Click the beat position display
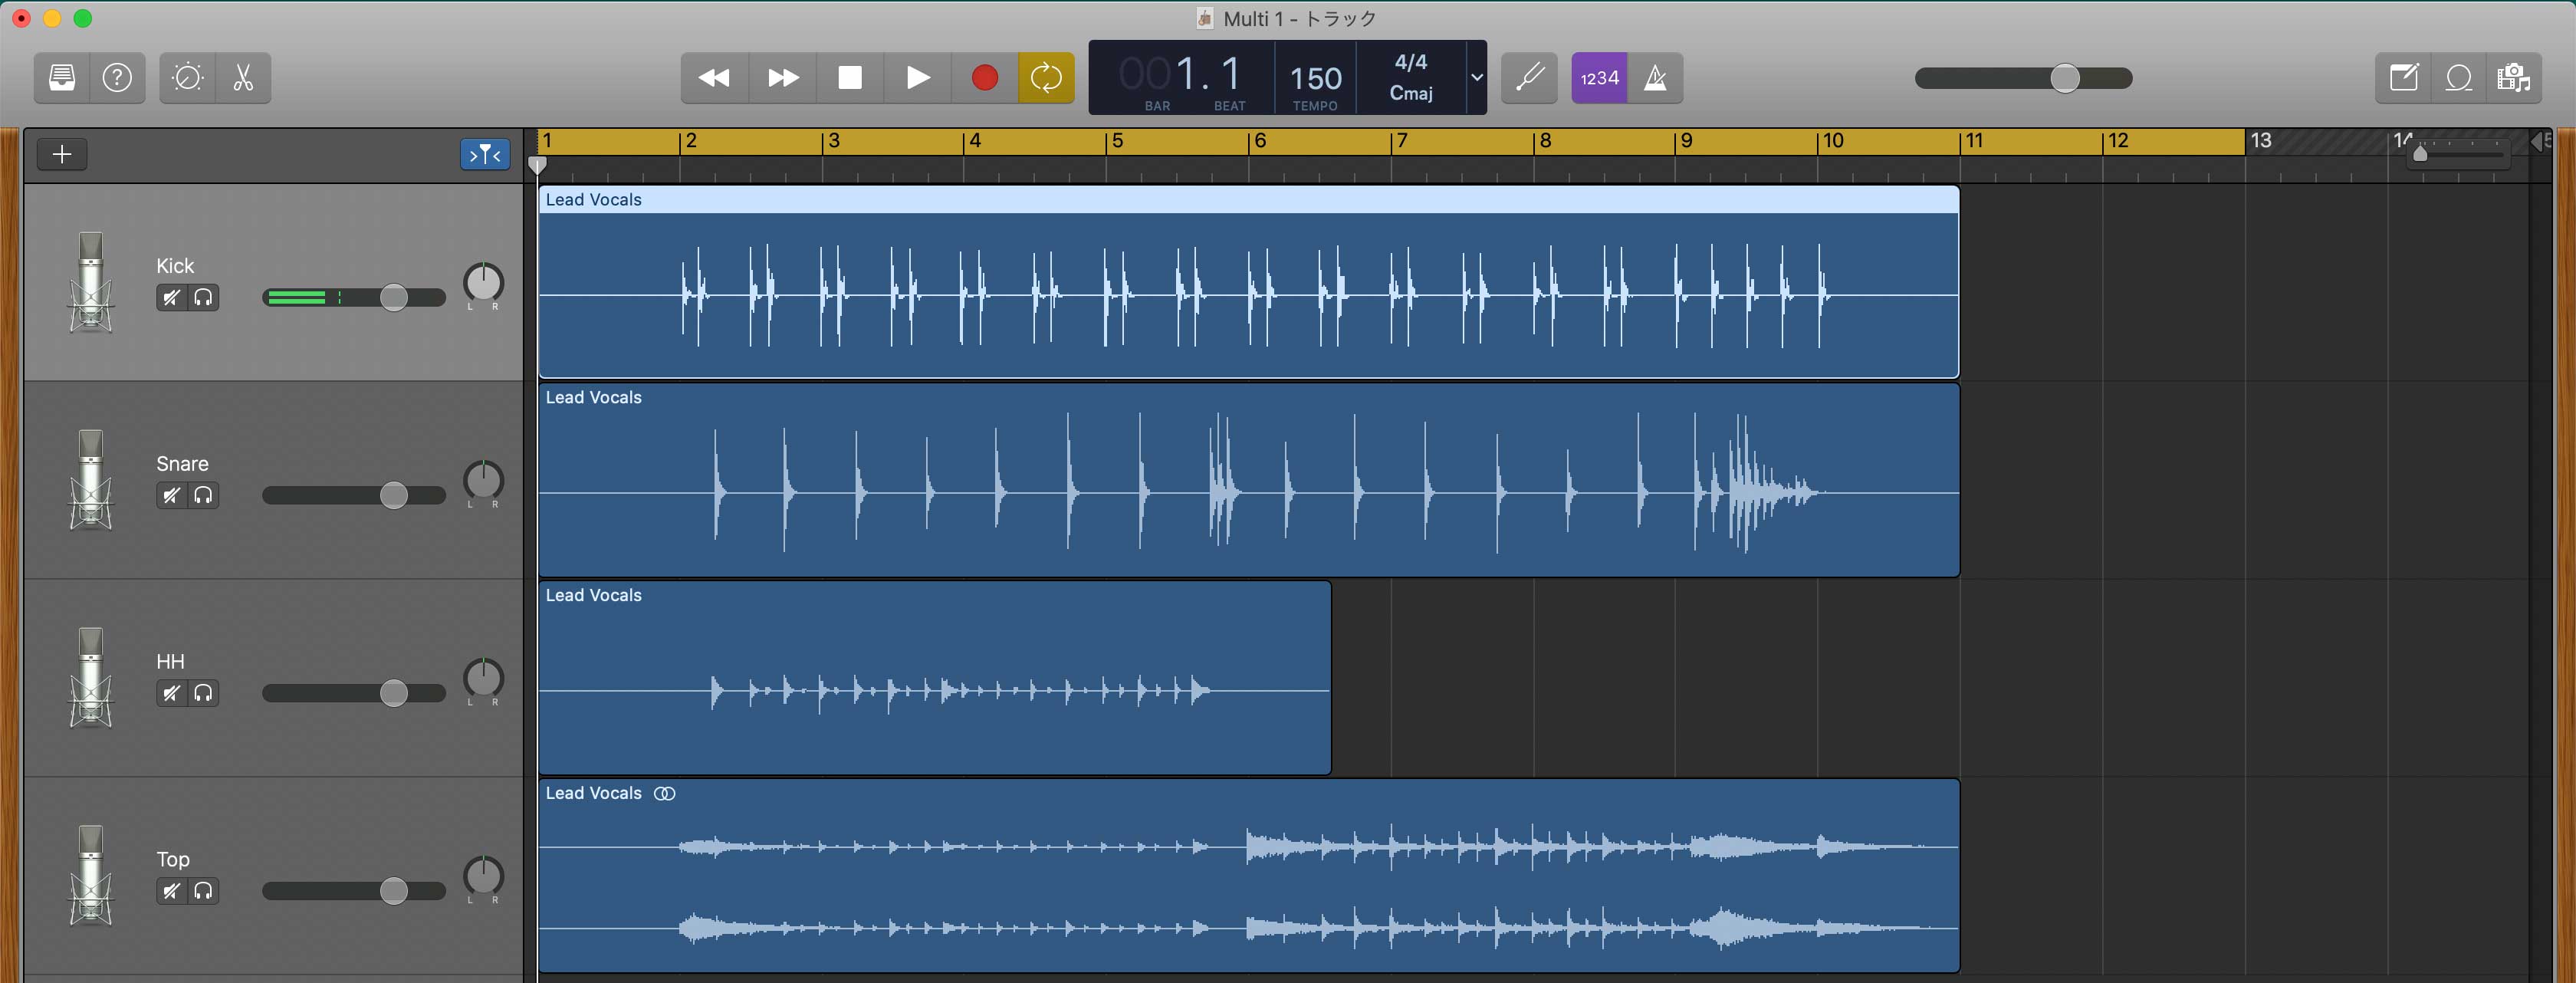The width and height of the screenshot is (2576, 983). 1230,74
